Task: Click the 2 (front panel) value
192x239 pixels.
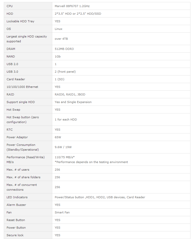Action: [x=65, y=72]
